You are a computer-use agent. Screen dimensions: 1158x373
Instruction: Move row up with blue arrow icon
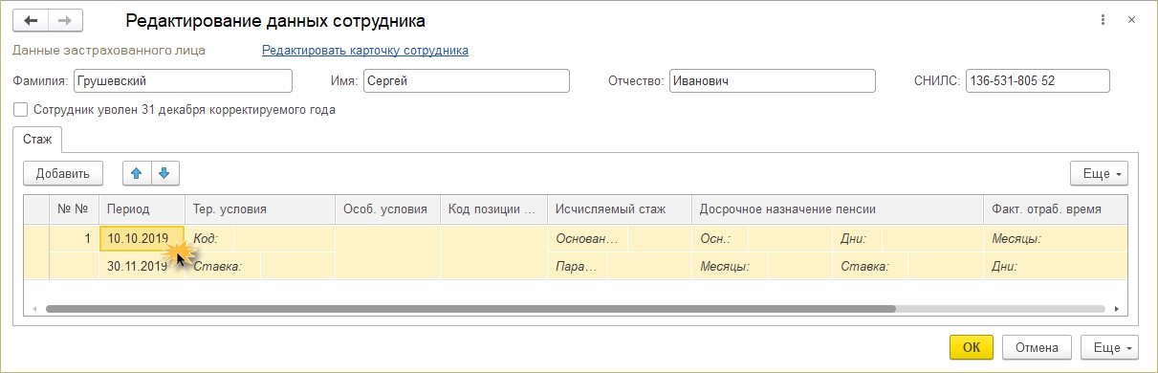[137, 173]
